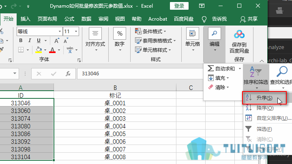Open the Formulas (公式) tab
Screen dimensions: 292x164
click(x=69, y=19)
